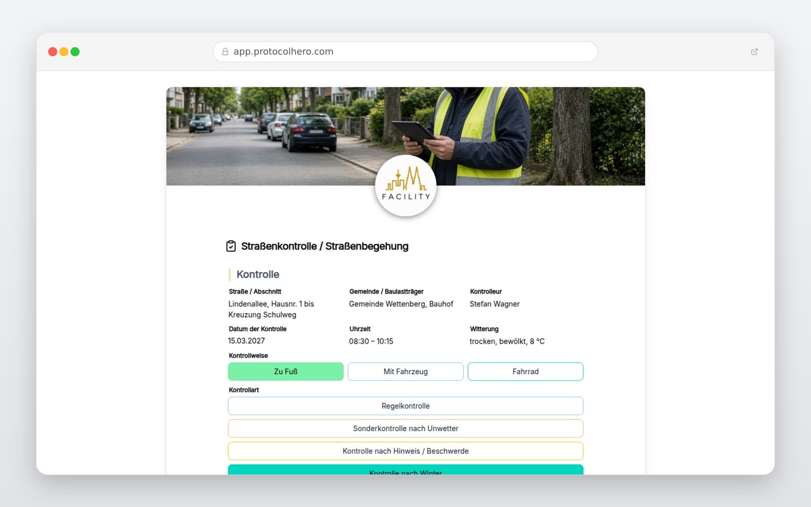This screenshot has width=811, height=507.
Task: Click the Uhrzeit label
Action: click(x=360, y=329)
